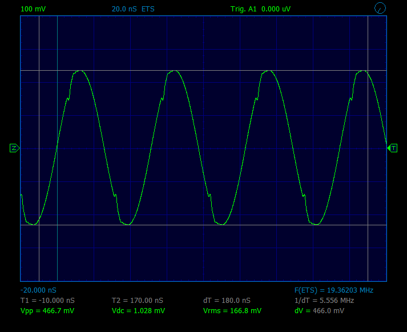Click the Vdc = 1.028 mV measurement
The width and height of the screenshot is (407, 332).
pyautogui.click(x=138, y=311)
